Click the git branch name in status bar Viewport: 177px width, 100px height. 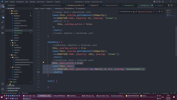pyautogui.click(x=9, y=93)
